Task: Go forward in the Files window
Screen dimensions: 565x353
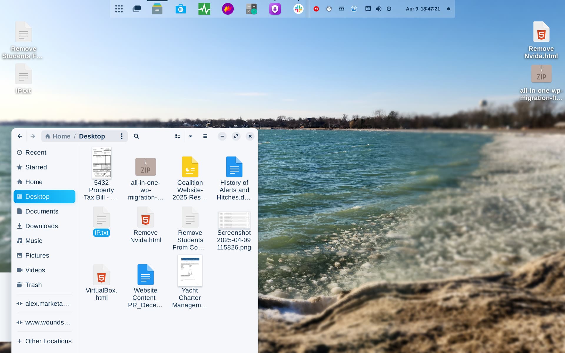Action: point(33,136)
